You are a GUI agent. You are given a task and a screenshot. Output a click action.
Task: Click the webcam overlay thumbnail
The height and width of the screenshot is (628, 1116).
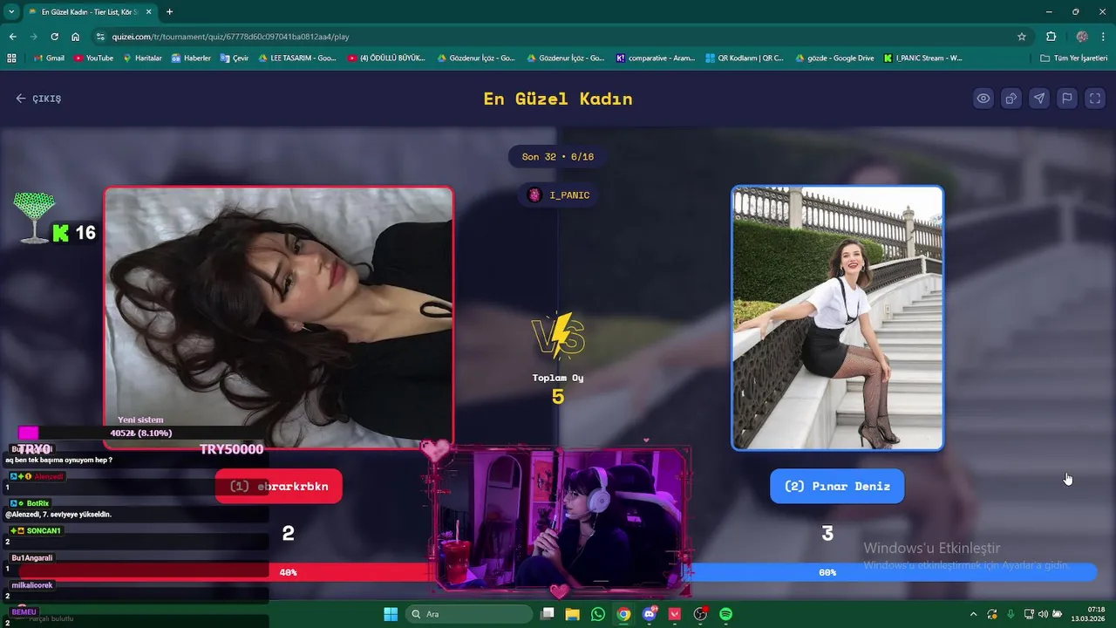(x=559, y=522)
